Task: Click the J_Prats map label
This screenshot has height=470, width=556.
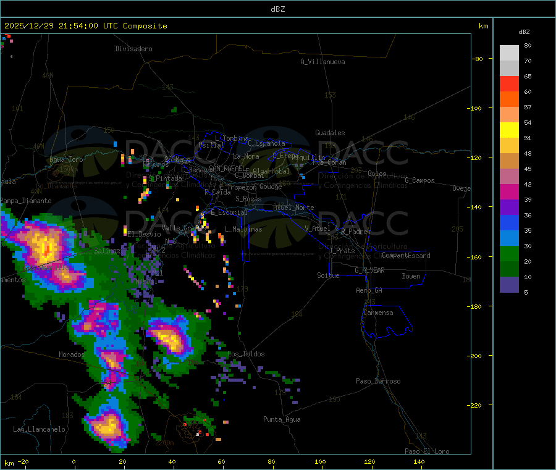Action: click(x=342, y=251)
